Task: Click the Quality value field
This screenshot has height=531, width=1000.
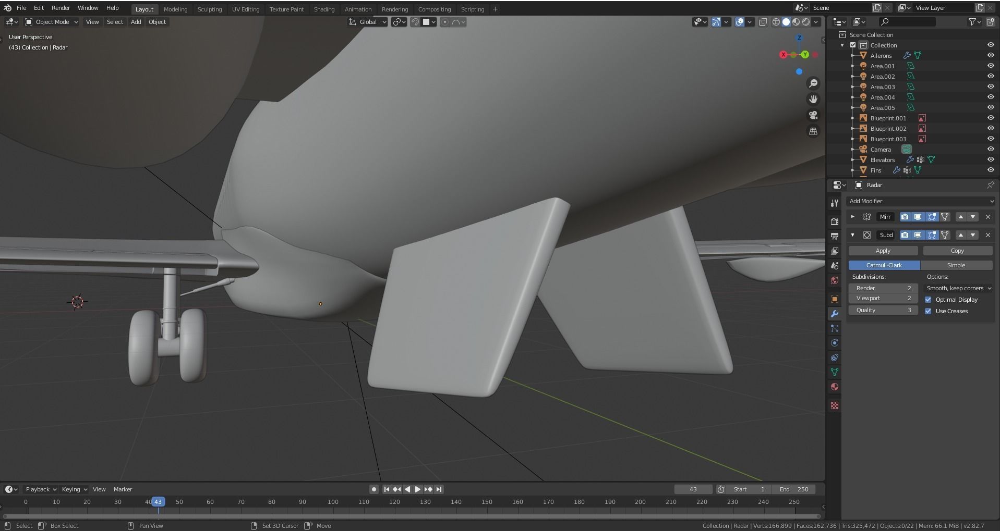Action: pyautogui.click(x=883, y=310)
